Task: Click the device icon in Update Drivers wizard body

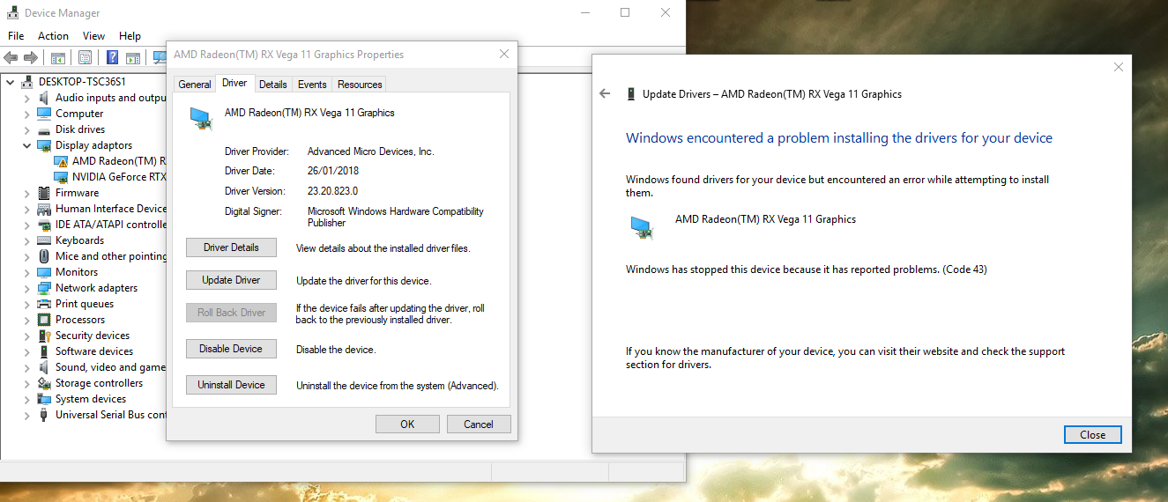Action: 642,227
